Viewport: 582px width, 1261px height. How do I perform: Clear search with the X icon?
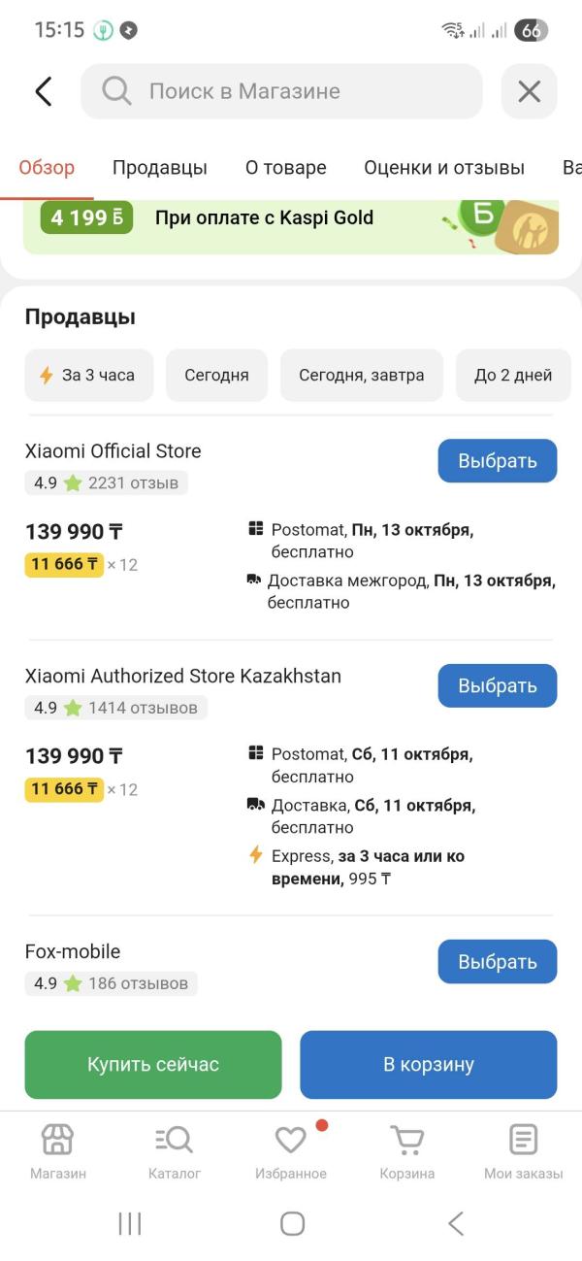point(529,91)
